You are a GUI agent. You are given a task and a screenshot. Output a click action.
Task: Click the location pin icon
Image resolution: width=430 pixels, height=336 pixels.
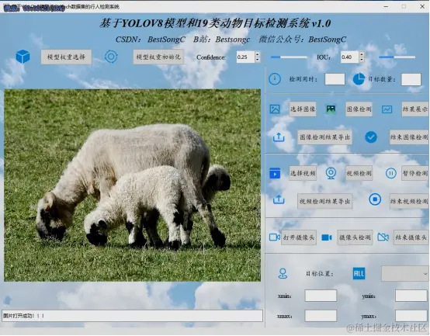283,273
